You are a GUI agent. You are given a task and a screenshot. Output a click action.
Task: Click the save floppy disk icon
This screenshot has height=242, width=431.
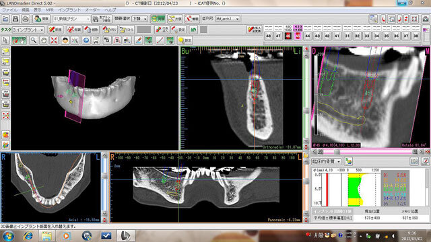(15, 19)
